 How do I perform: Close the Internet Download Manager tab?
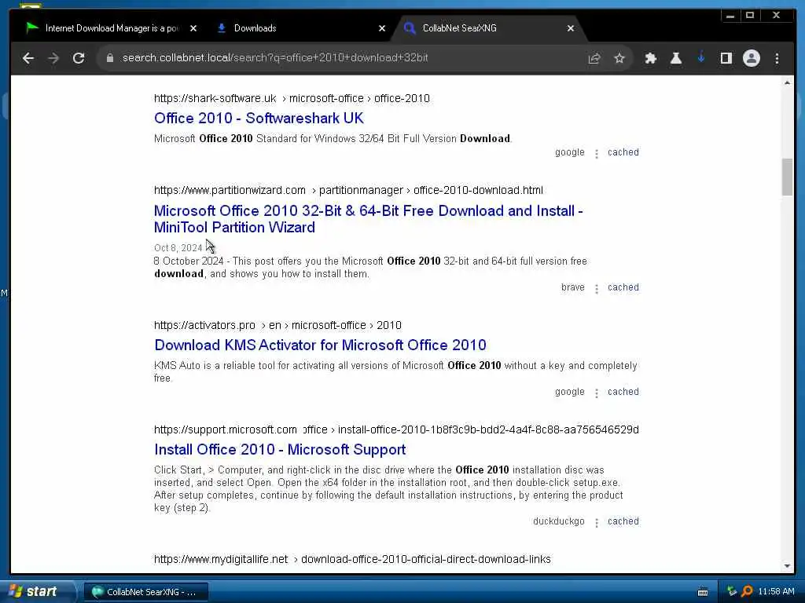193,28
